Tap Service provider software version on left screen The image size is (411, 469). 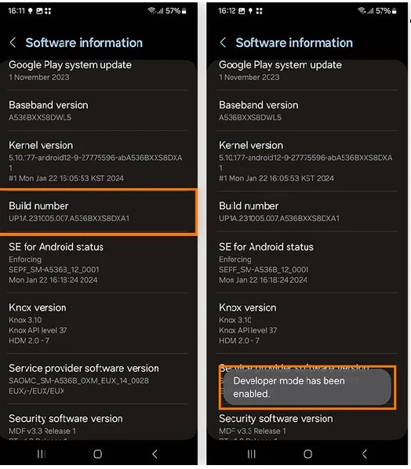97,379
